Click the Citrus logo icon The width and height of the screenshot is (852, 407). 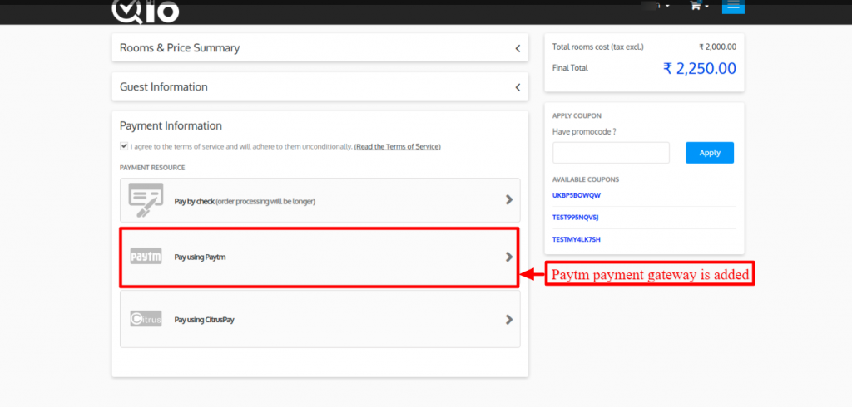point(146,319)
